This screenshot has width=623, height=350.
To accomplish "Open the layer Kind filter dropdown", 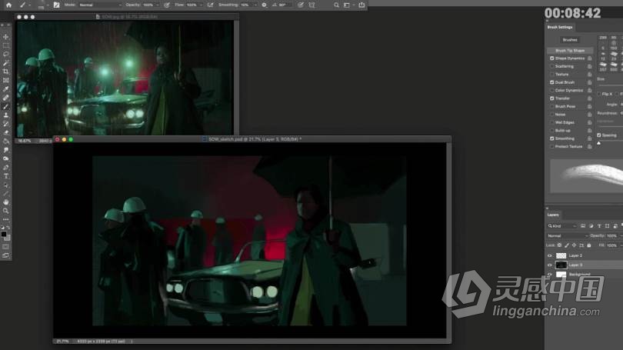I will pos(562,226).
